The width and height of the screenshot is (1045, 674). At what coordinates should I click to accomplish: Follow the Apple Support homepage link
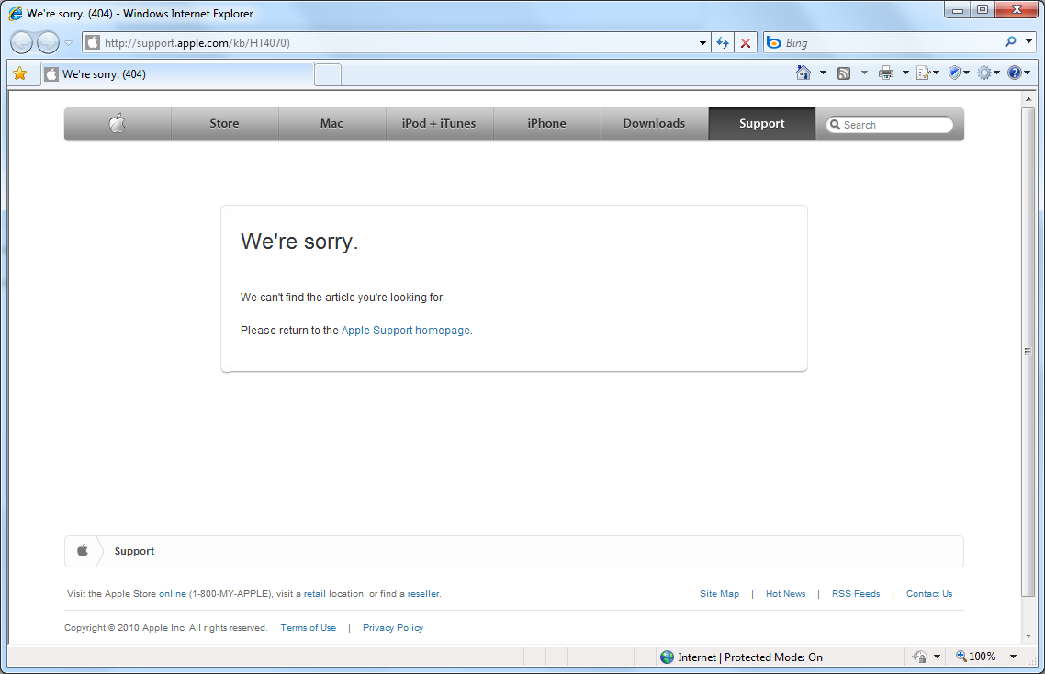pos(406,330)
